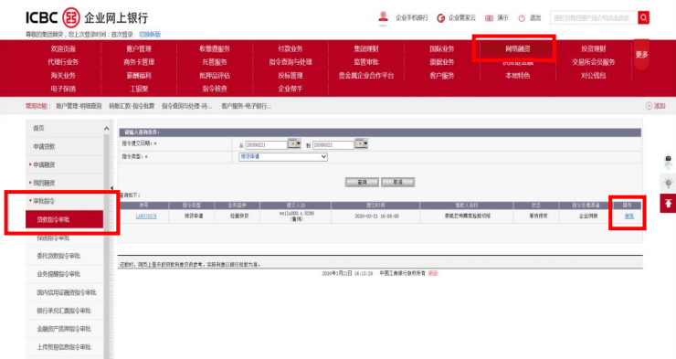Open the 海关业务 menu
The width and height of the screenshot is (676, 359).
[63, 76]
